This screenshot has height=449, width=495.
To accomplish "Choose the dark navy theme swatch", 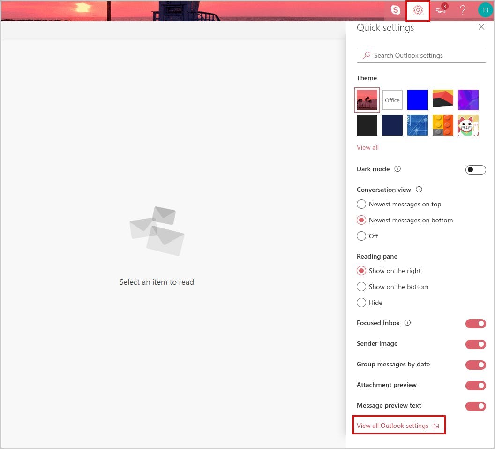I will pos(392,125).
